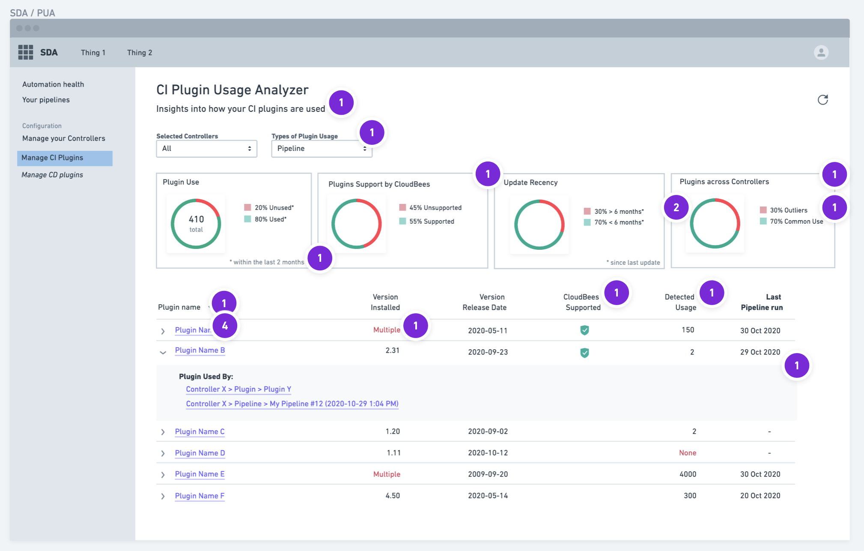The height and width of the screenshot is (551, 864).
Task: Open the SDA app grid icon
Action: (26, 52)
